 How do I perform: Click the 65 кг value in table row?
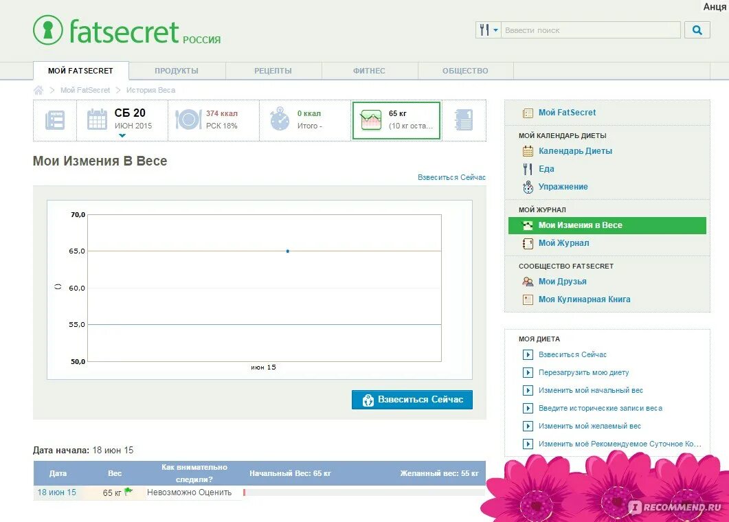point(112,492)
